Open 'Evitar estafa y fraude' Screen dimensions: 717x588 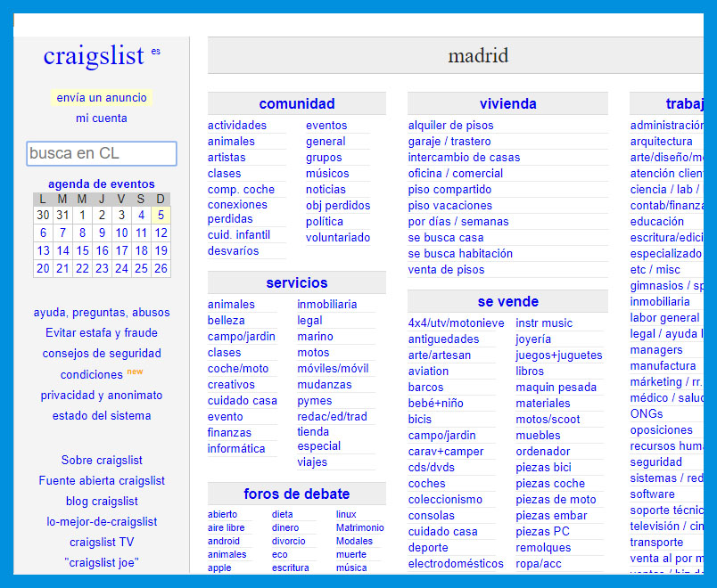pos(102,332)
